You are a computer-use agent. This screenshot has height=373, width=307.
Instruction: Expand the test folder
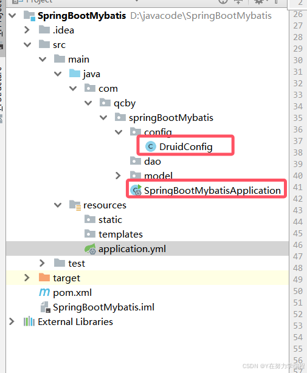coord(42,263)
